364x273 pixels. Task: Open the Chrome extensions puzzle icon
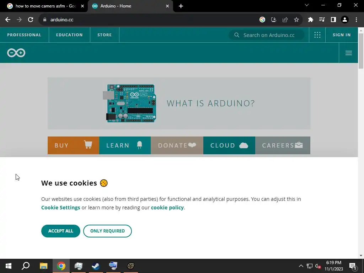coord(310,20)
